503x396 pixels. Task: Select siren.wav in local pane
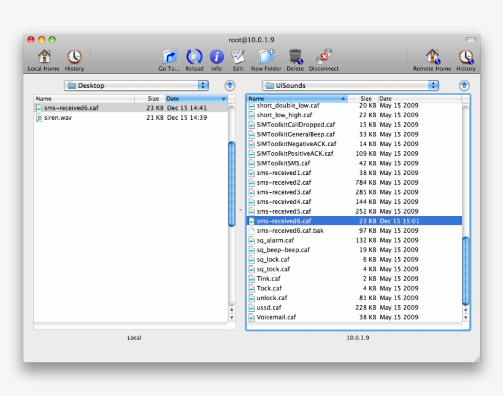(x=58, y=117)
